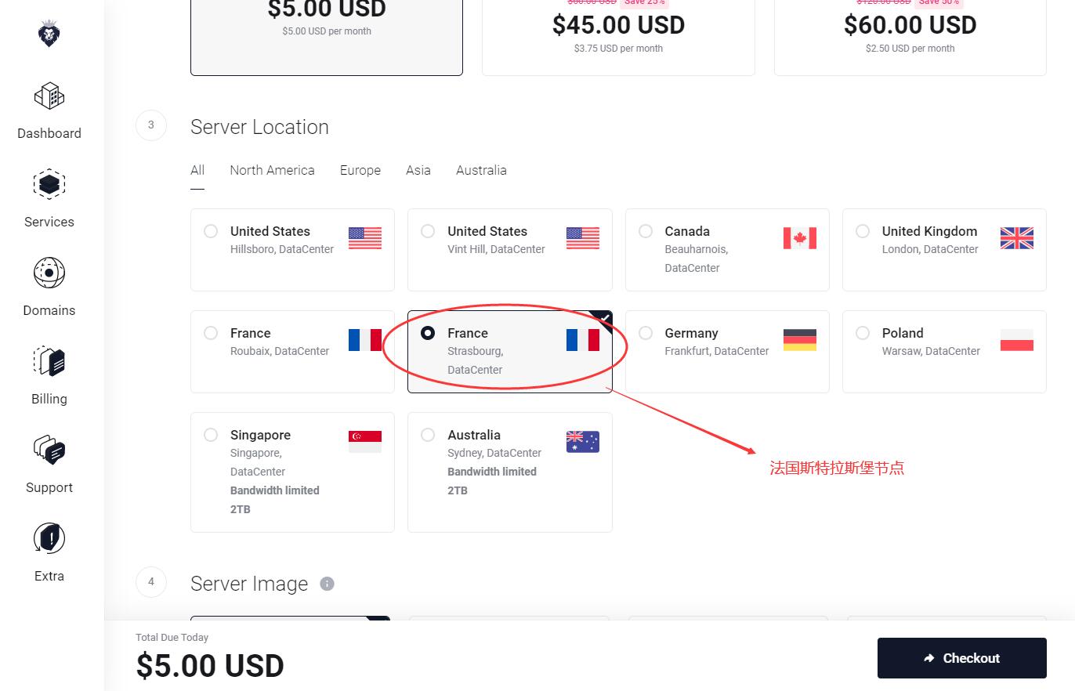Pick the Australia Sydney location card

click(x=510, y=472)
